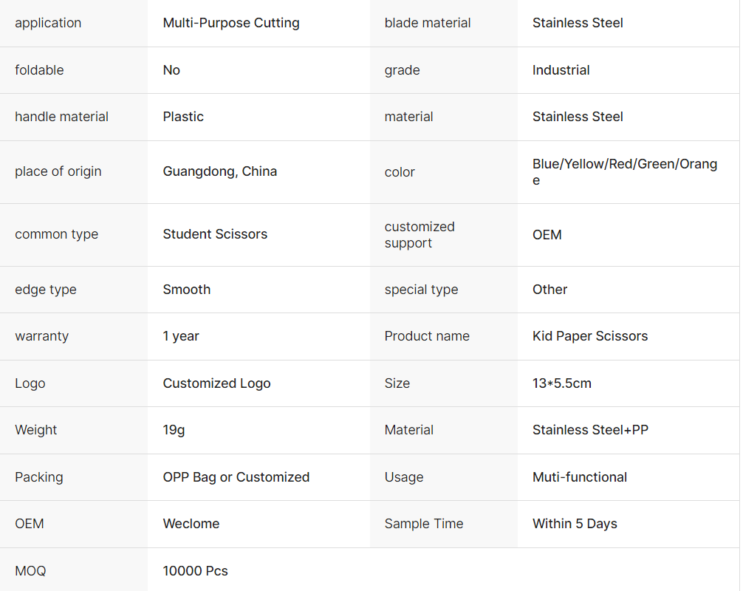This screenshot has height=591, width=743.
Task: Click the 'foldable' attribute label
Action: (x=39, y=70)
